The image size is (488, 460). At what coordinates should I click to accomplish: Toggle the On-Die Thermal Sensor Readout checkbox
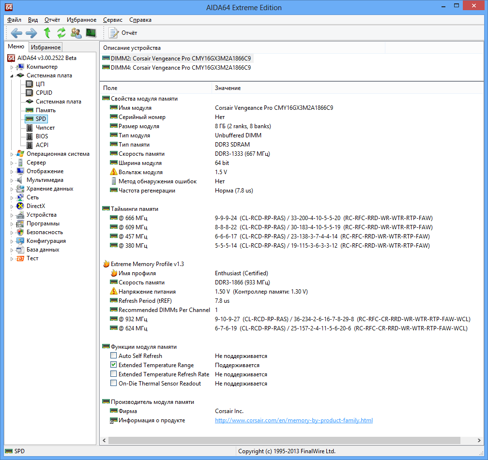[x=114, y=383]
